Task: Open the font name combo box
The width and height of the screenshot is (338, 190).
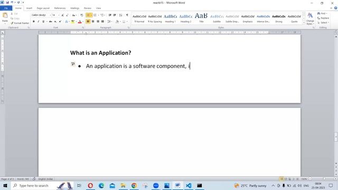Action: pos(41,15)
